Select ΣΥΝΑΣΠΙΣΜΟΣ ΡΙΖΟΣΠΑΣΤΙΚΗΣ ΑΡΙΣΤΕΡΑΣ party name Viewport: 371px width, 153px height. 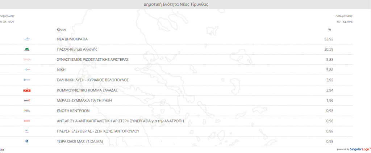[93, 59]
